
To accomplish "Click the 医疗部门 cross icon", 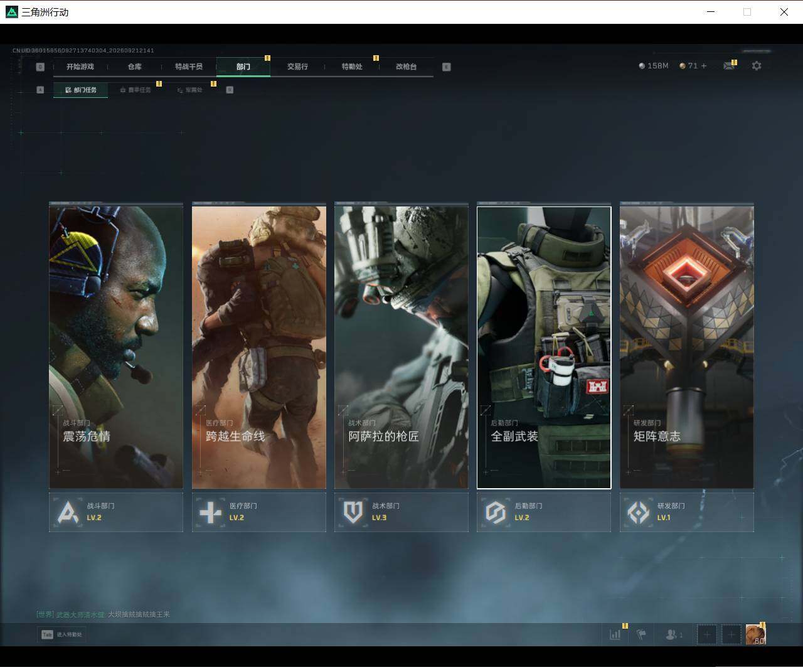I will pyautogui.click(x=210, y=513).
